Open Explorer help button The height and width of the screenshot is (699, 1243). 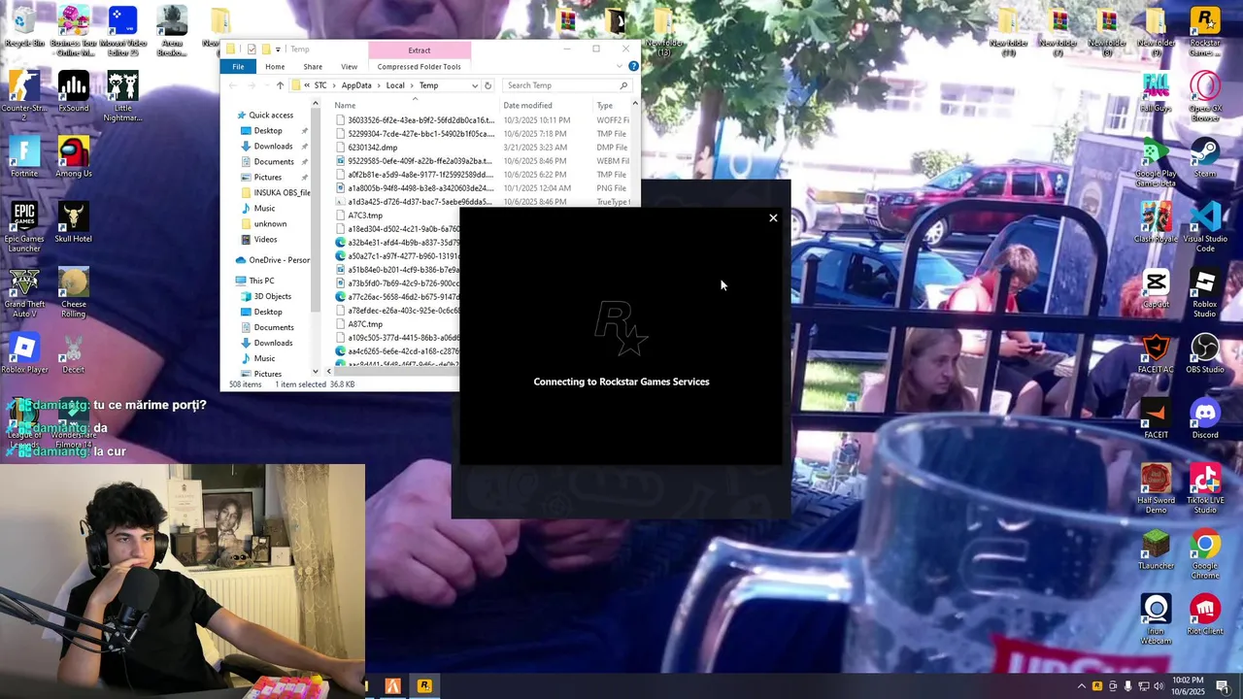633,67
